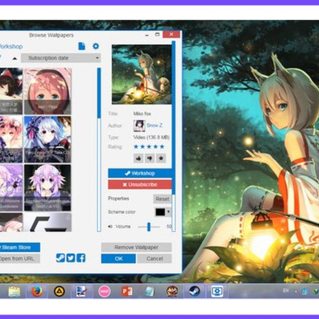This screenshot has height=319, width=319.
Task: Confirm with the OK button
Action: click(x=119, y=258)
